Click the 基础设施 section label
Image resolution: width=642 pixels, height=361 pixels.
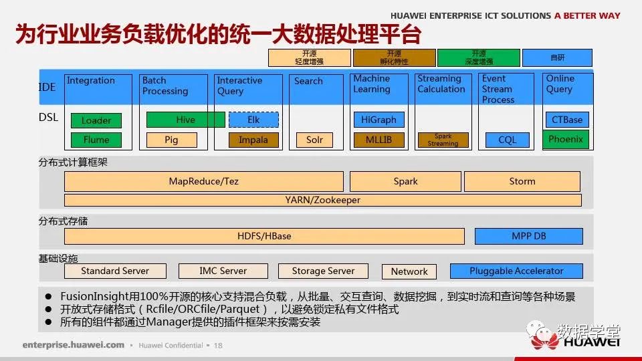(58, 259)
